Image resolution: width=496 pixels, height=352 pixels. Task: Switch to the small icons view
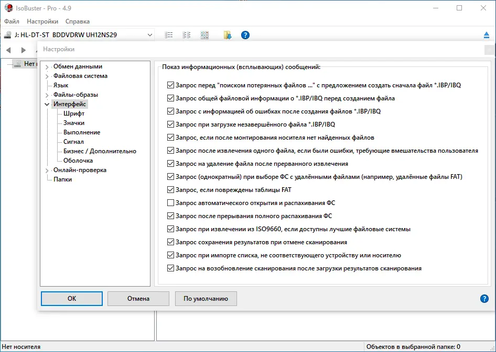[x=187, y=35]
